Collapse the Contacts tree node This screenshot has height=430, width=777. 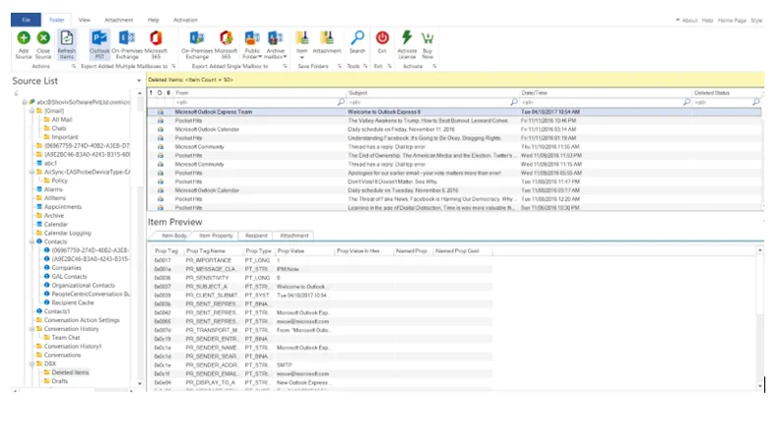tap(31, 242)
